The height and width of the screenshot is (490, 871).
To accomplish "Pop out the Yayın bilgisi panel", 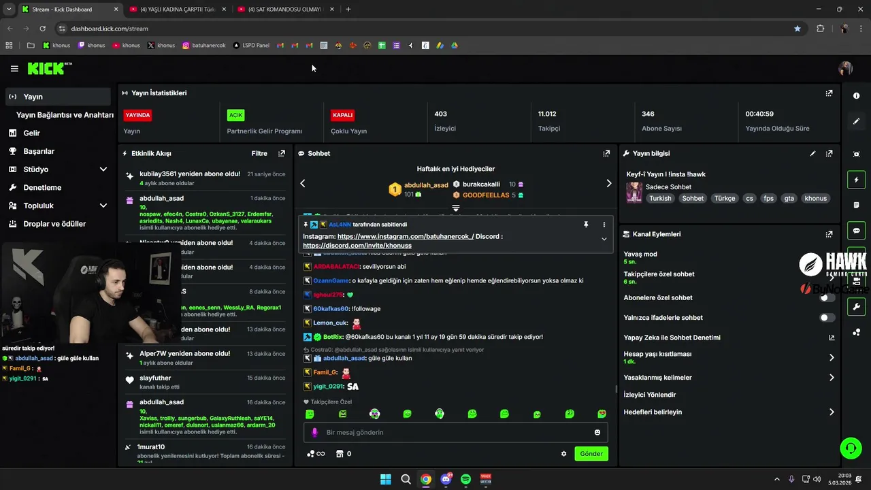I will click(829, 154).
